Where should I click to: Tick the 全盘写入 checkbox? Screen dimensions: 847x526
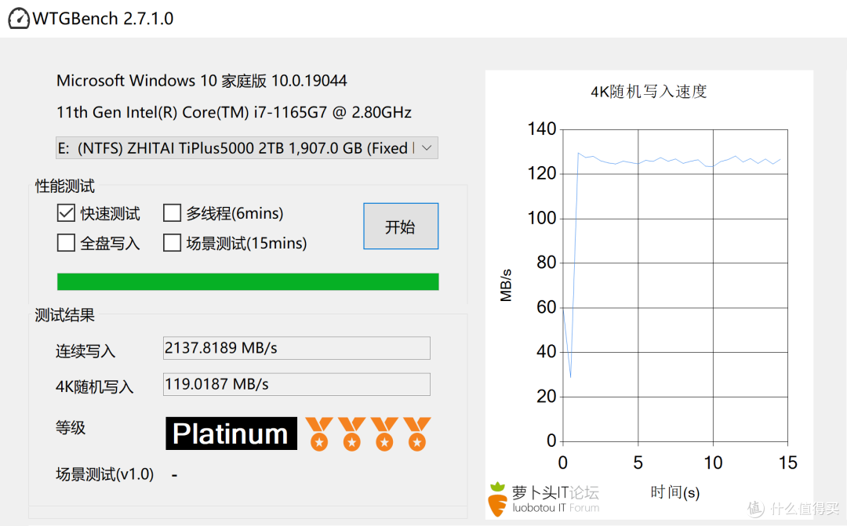pos(66,242)
